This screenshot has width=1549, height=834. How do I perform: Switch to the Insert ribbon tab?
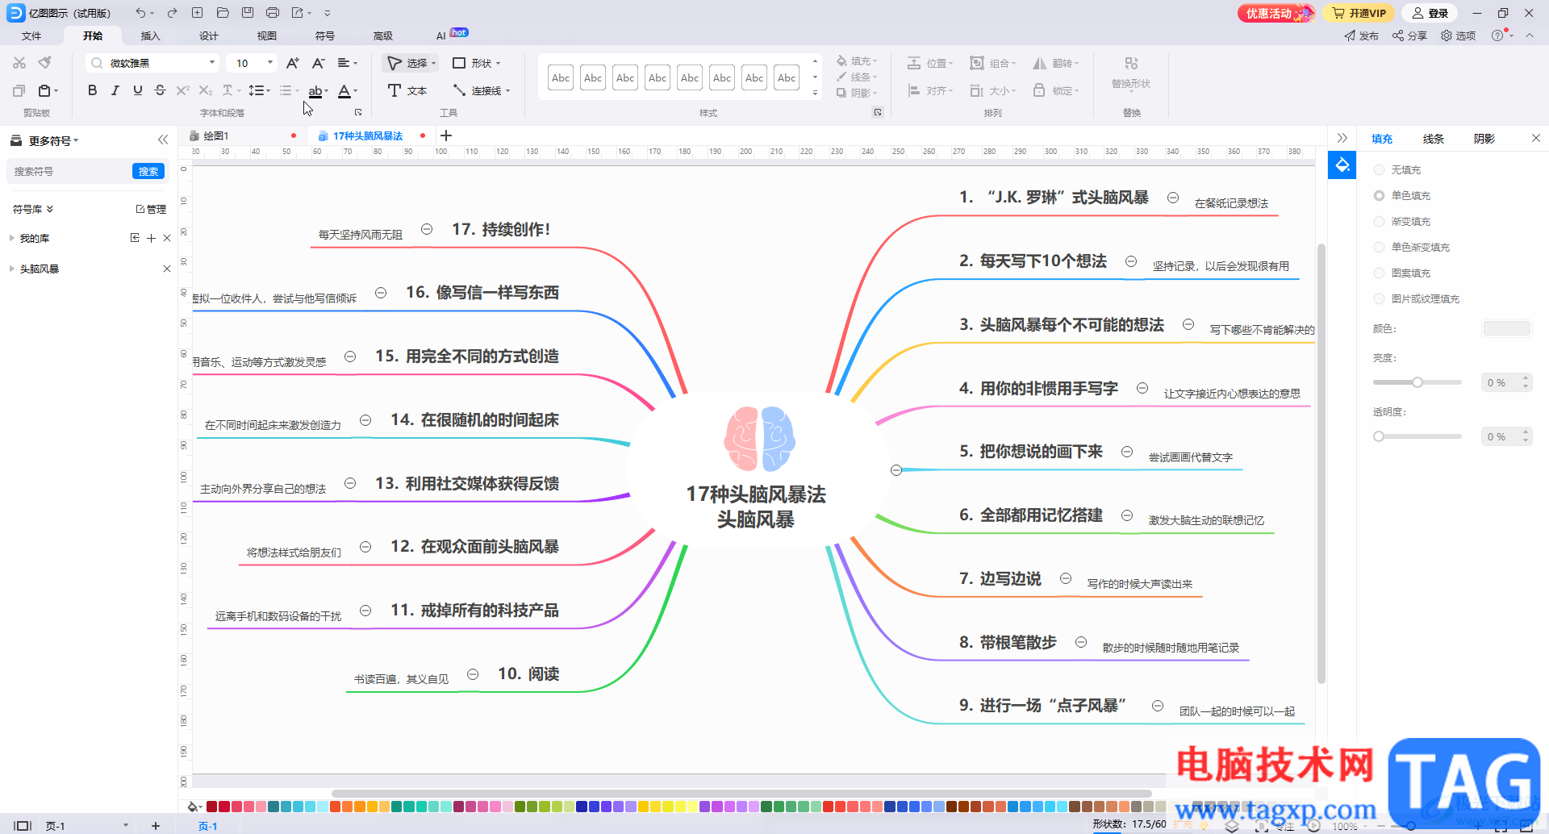tap(150, 35)
